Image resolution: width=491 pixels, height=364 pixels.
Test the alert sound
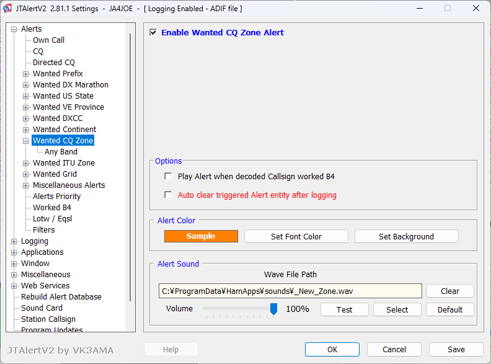click(345, 310)
